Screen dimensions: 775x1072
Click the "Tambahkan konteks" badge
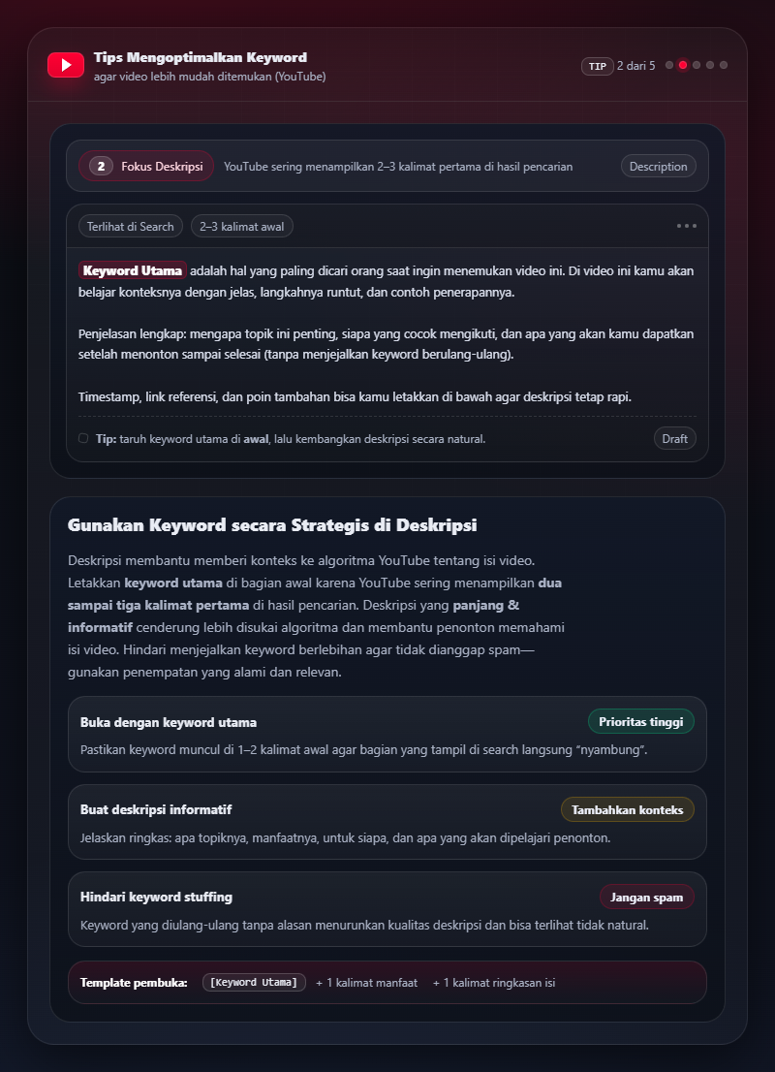coord(627,809)
